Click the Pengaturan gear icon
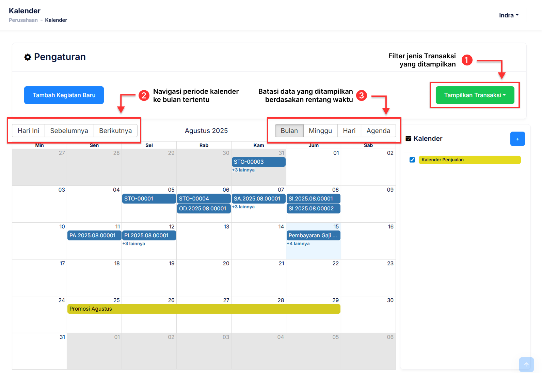 click(28, 57)
